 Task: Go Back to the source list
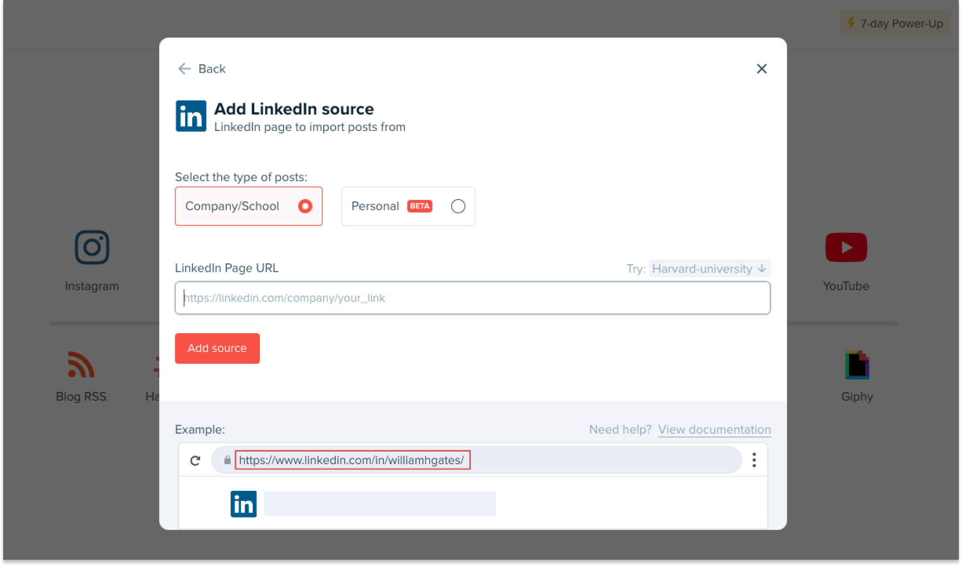point(201,69)
